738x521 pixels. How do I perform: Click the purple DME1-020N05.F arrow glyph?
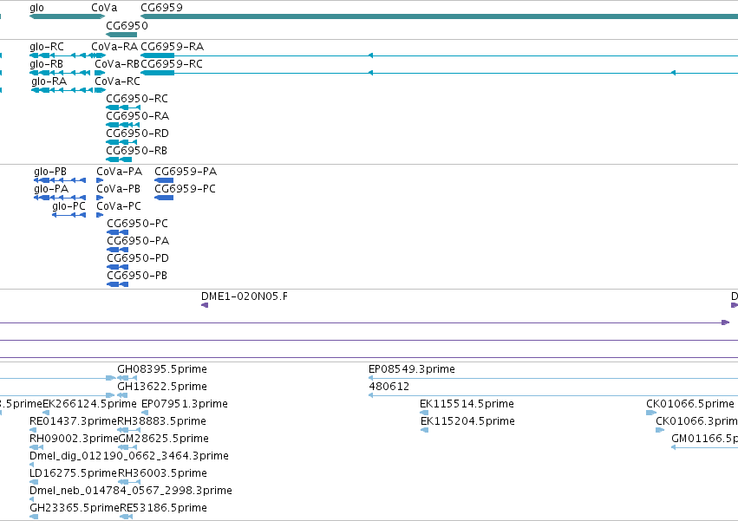pyautogui.click(x=205, y=305)
